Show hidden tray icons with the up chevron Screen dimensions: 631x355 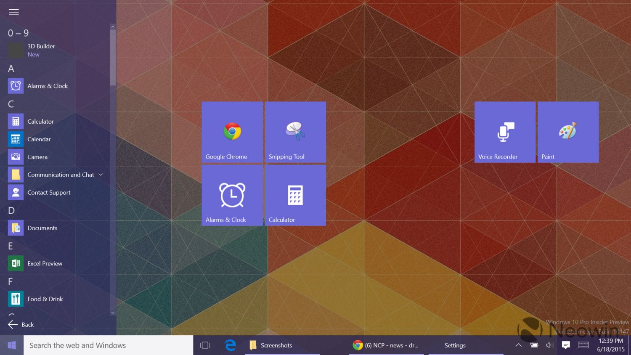click(518, 345)
